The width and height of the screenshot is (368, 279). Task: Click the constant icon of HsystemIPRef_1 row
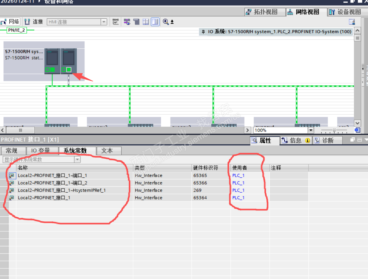point(12,190)
